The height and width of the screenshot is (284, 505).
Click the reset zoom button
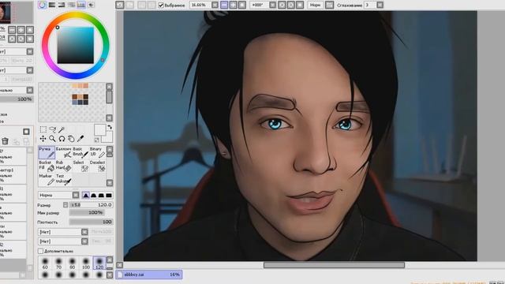[x=242, y=5]
